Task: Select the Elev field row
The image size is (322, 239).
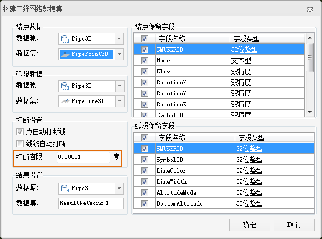Action: [x=219, y=71]
